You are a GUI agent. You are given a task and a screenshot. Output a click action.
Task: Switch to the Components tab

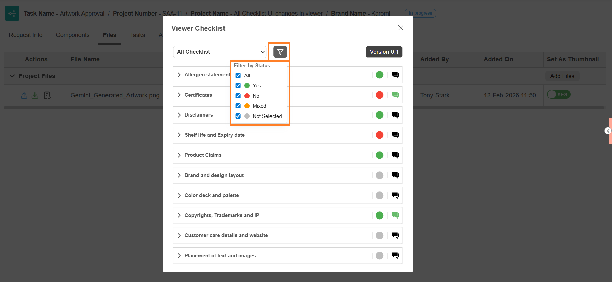73,35
